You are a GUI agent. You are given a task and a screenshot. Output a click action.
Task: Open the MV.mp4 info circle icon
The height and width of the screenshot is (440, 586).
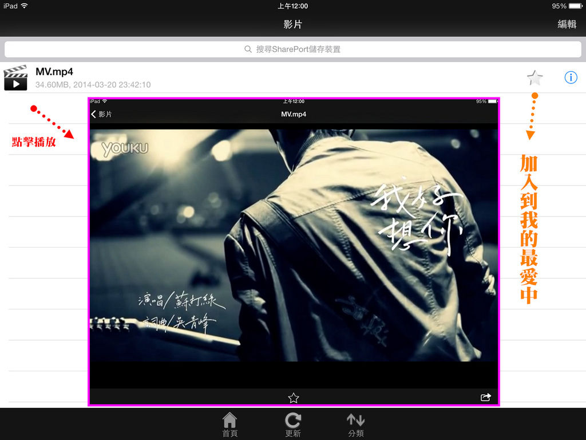click(x=571, y=77)
